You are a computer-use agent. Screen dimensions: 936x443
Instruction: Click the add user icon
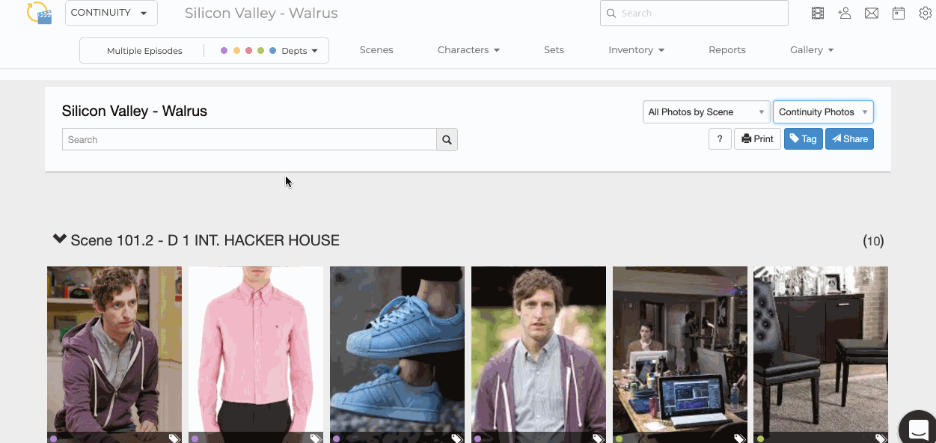coord(845,13)
